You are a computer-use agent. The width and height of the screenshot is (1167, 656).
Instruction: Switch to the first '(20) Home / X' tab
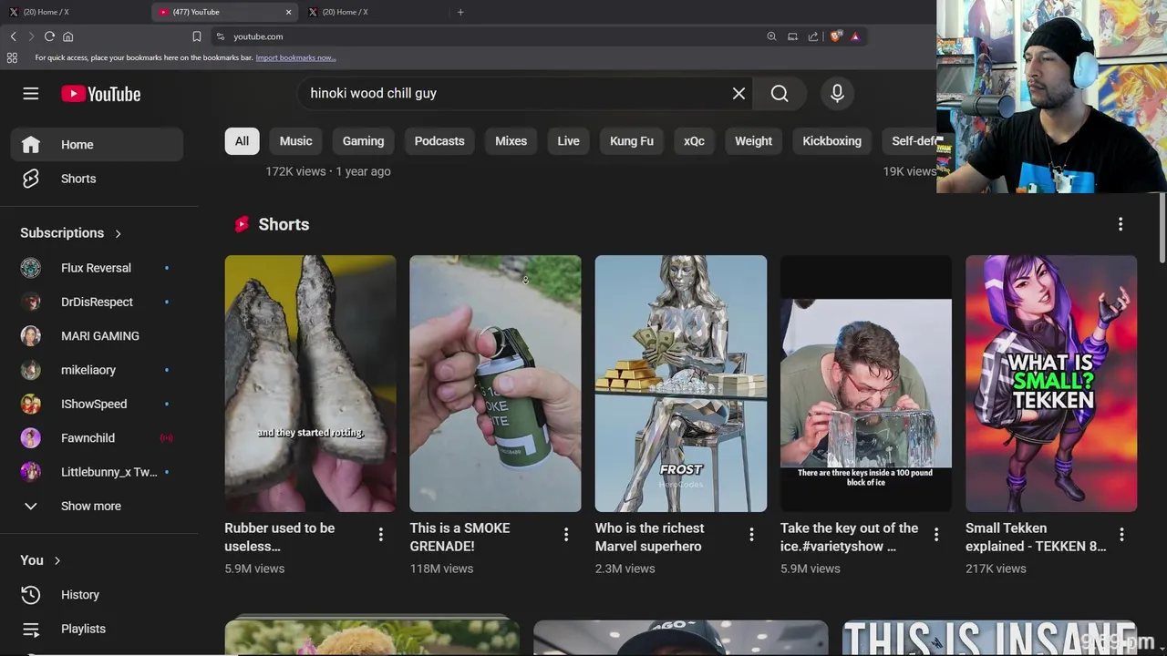click(x=73, y=12)
